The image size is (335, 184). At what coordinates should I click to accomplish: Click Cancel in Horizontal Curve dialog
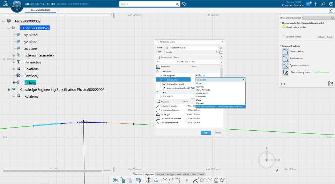click(x=217, y=133)
